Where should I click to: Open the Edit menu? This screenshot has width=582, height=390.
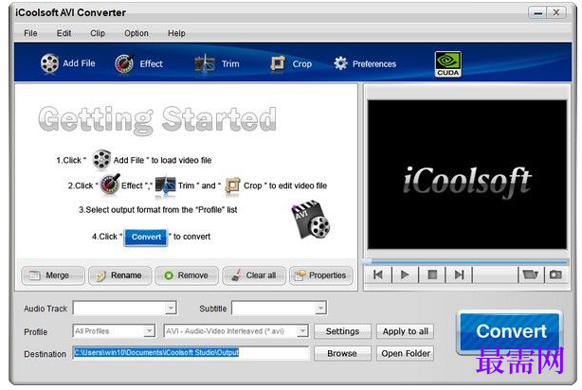(x=64, y=33)
